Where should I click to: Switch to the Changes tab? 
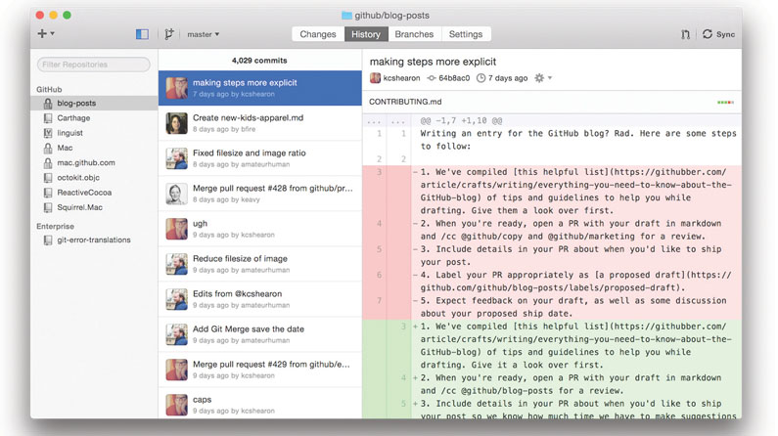(318, 34)
